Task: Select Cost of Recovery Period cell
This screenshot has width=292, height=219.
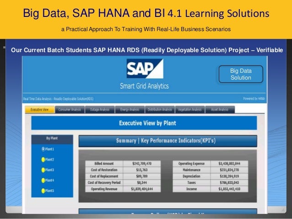Action: (104, 182)
